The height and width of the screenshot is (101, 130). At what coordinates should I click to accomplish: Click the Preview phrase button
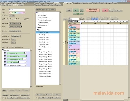pyautogui.click(x=40, y=95)
